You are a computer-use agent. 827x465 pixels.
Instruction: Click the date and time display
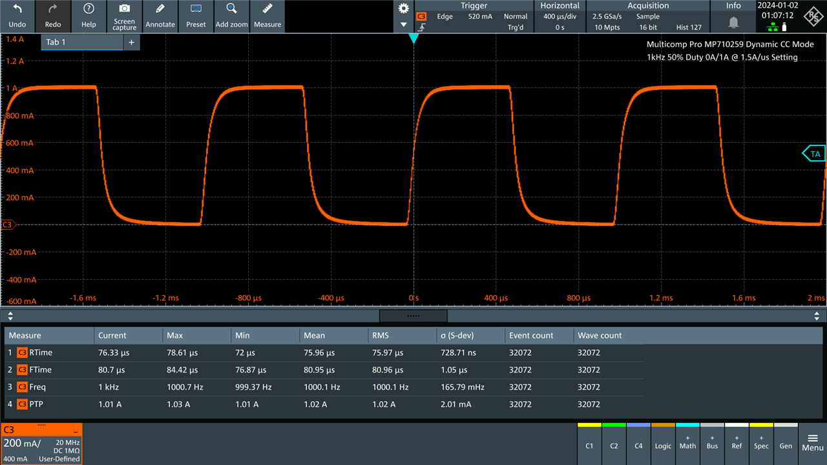click(x=779, y=10)
